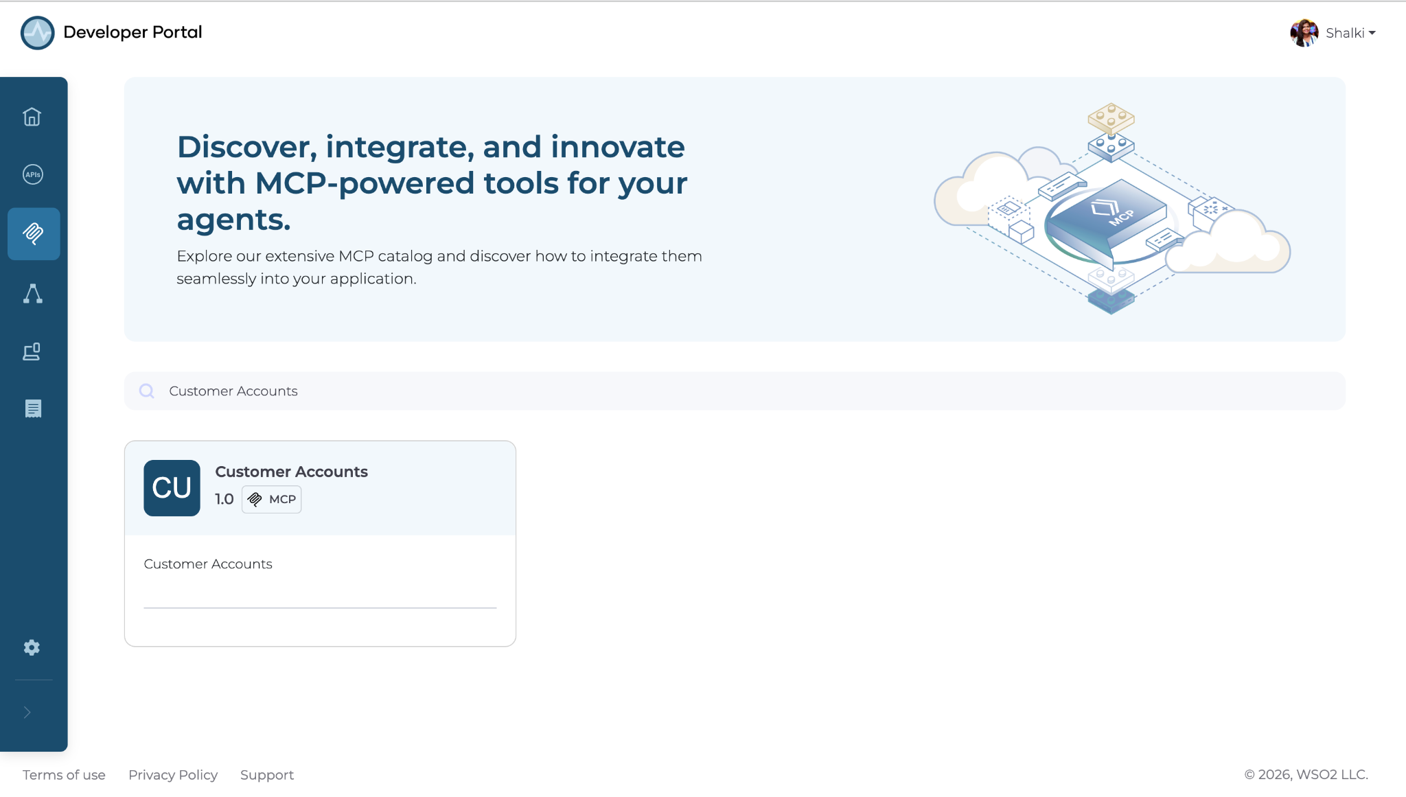Viewport: 1406px width, 797px height.
Task: Click the Developer Portal logo icon
Action: coord(37,33)
